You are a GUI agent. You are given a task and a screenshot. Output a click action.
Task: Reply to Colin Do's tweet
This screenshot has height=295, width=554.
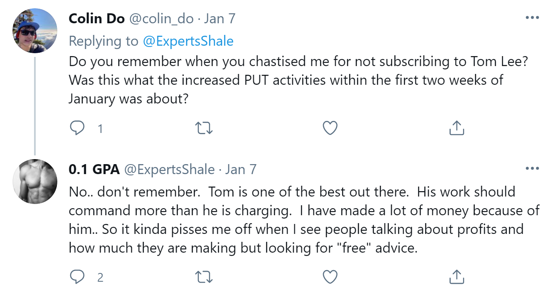click(77, 128)
